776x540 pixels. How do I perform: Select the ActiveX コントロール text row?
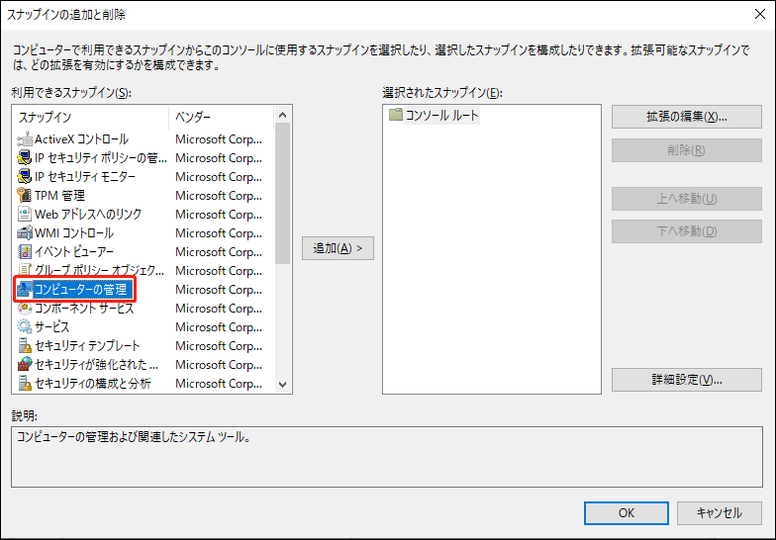tap(81, 139)
